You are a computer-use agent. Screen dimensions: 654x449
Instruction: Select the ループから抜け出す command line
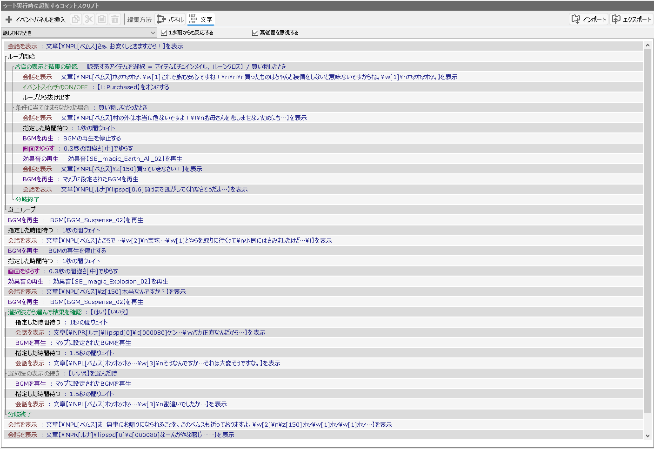pos(46,97)
